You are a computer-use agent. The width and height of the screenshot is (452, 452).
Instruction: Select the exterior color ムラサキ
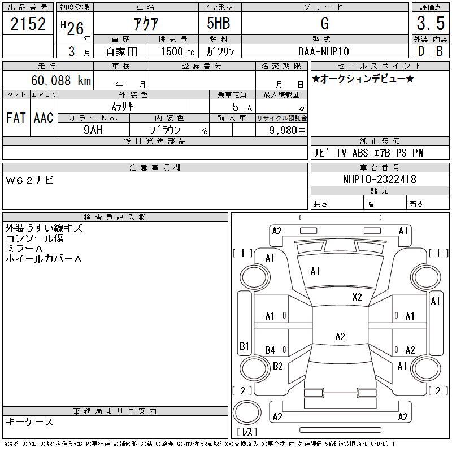pyautogui.click(x=122, y=107)
